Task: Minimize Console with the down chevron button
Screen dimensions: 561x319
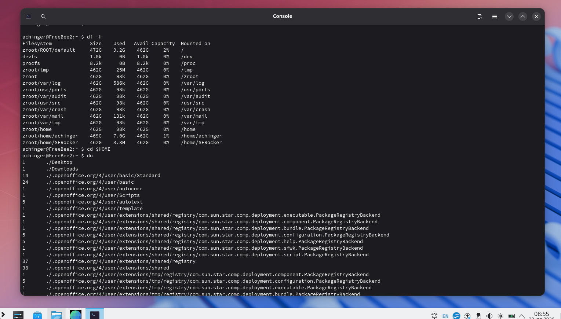Action: (x=509, y=16)
